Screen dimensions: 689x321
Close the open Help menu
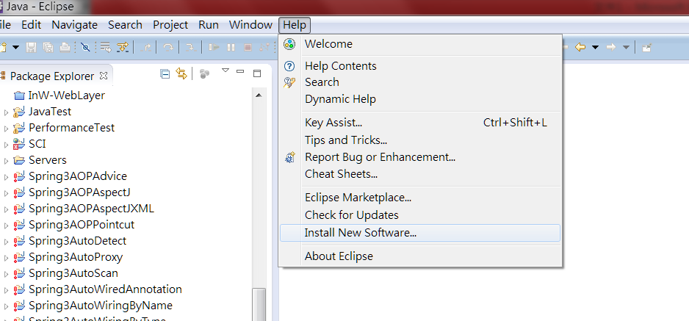click(295, 25)
